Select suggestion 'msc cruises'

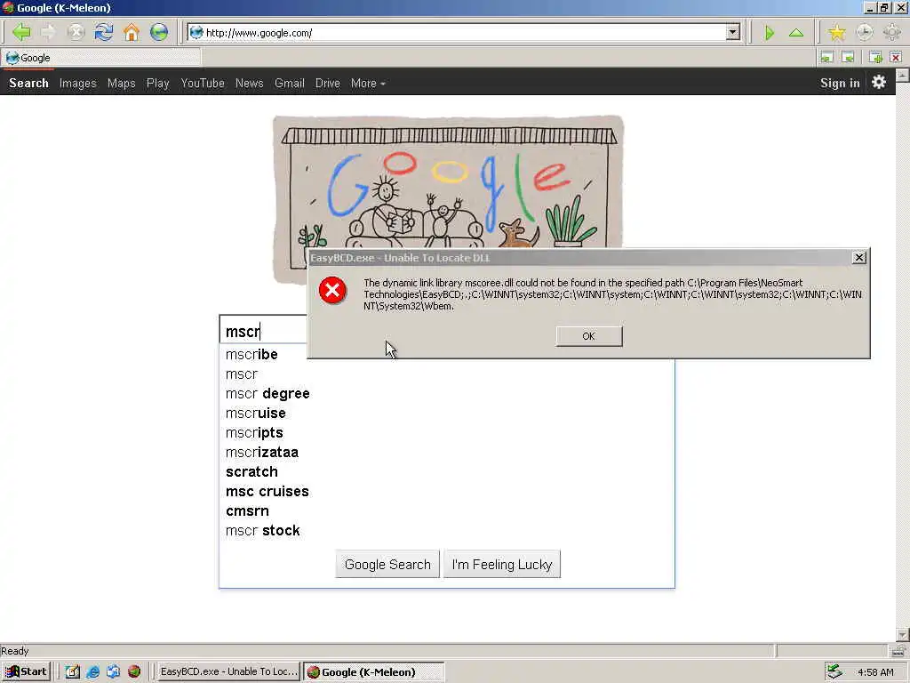point(267,491)
